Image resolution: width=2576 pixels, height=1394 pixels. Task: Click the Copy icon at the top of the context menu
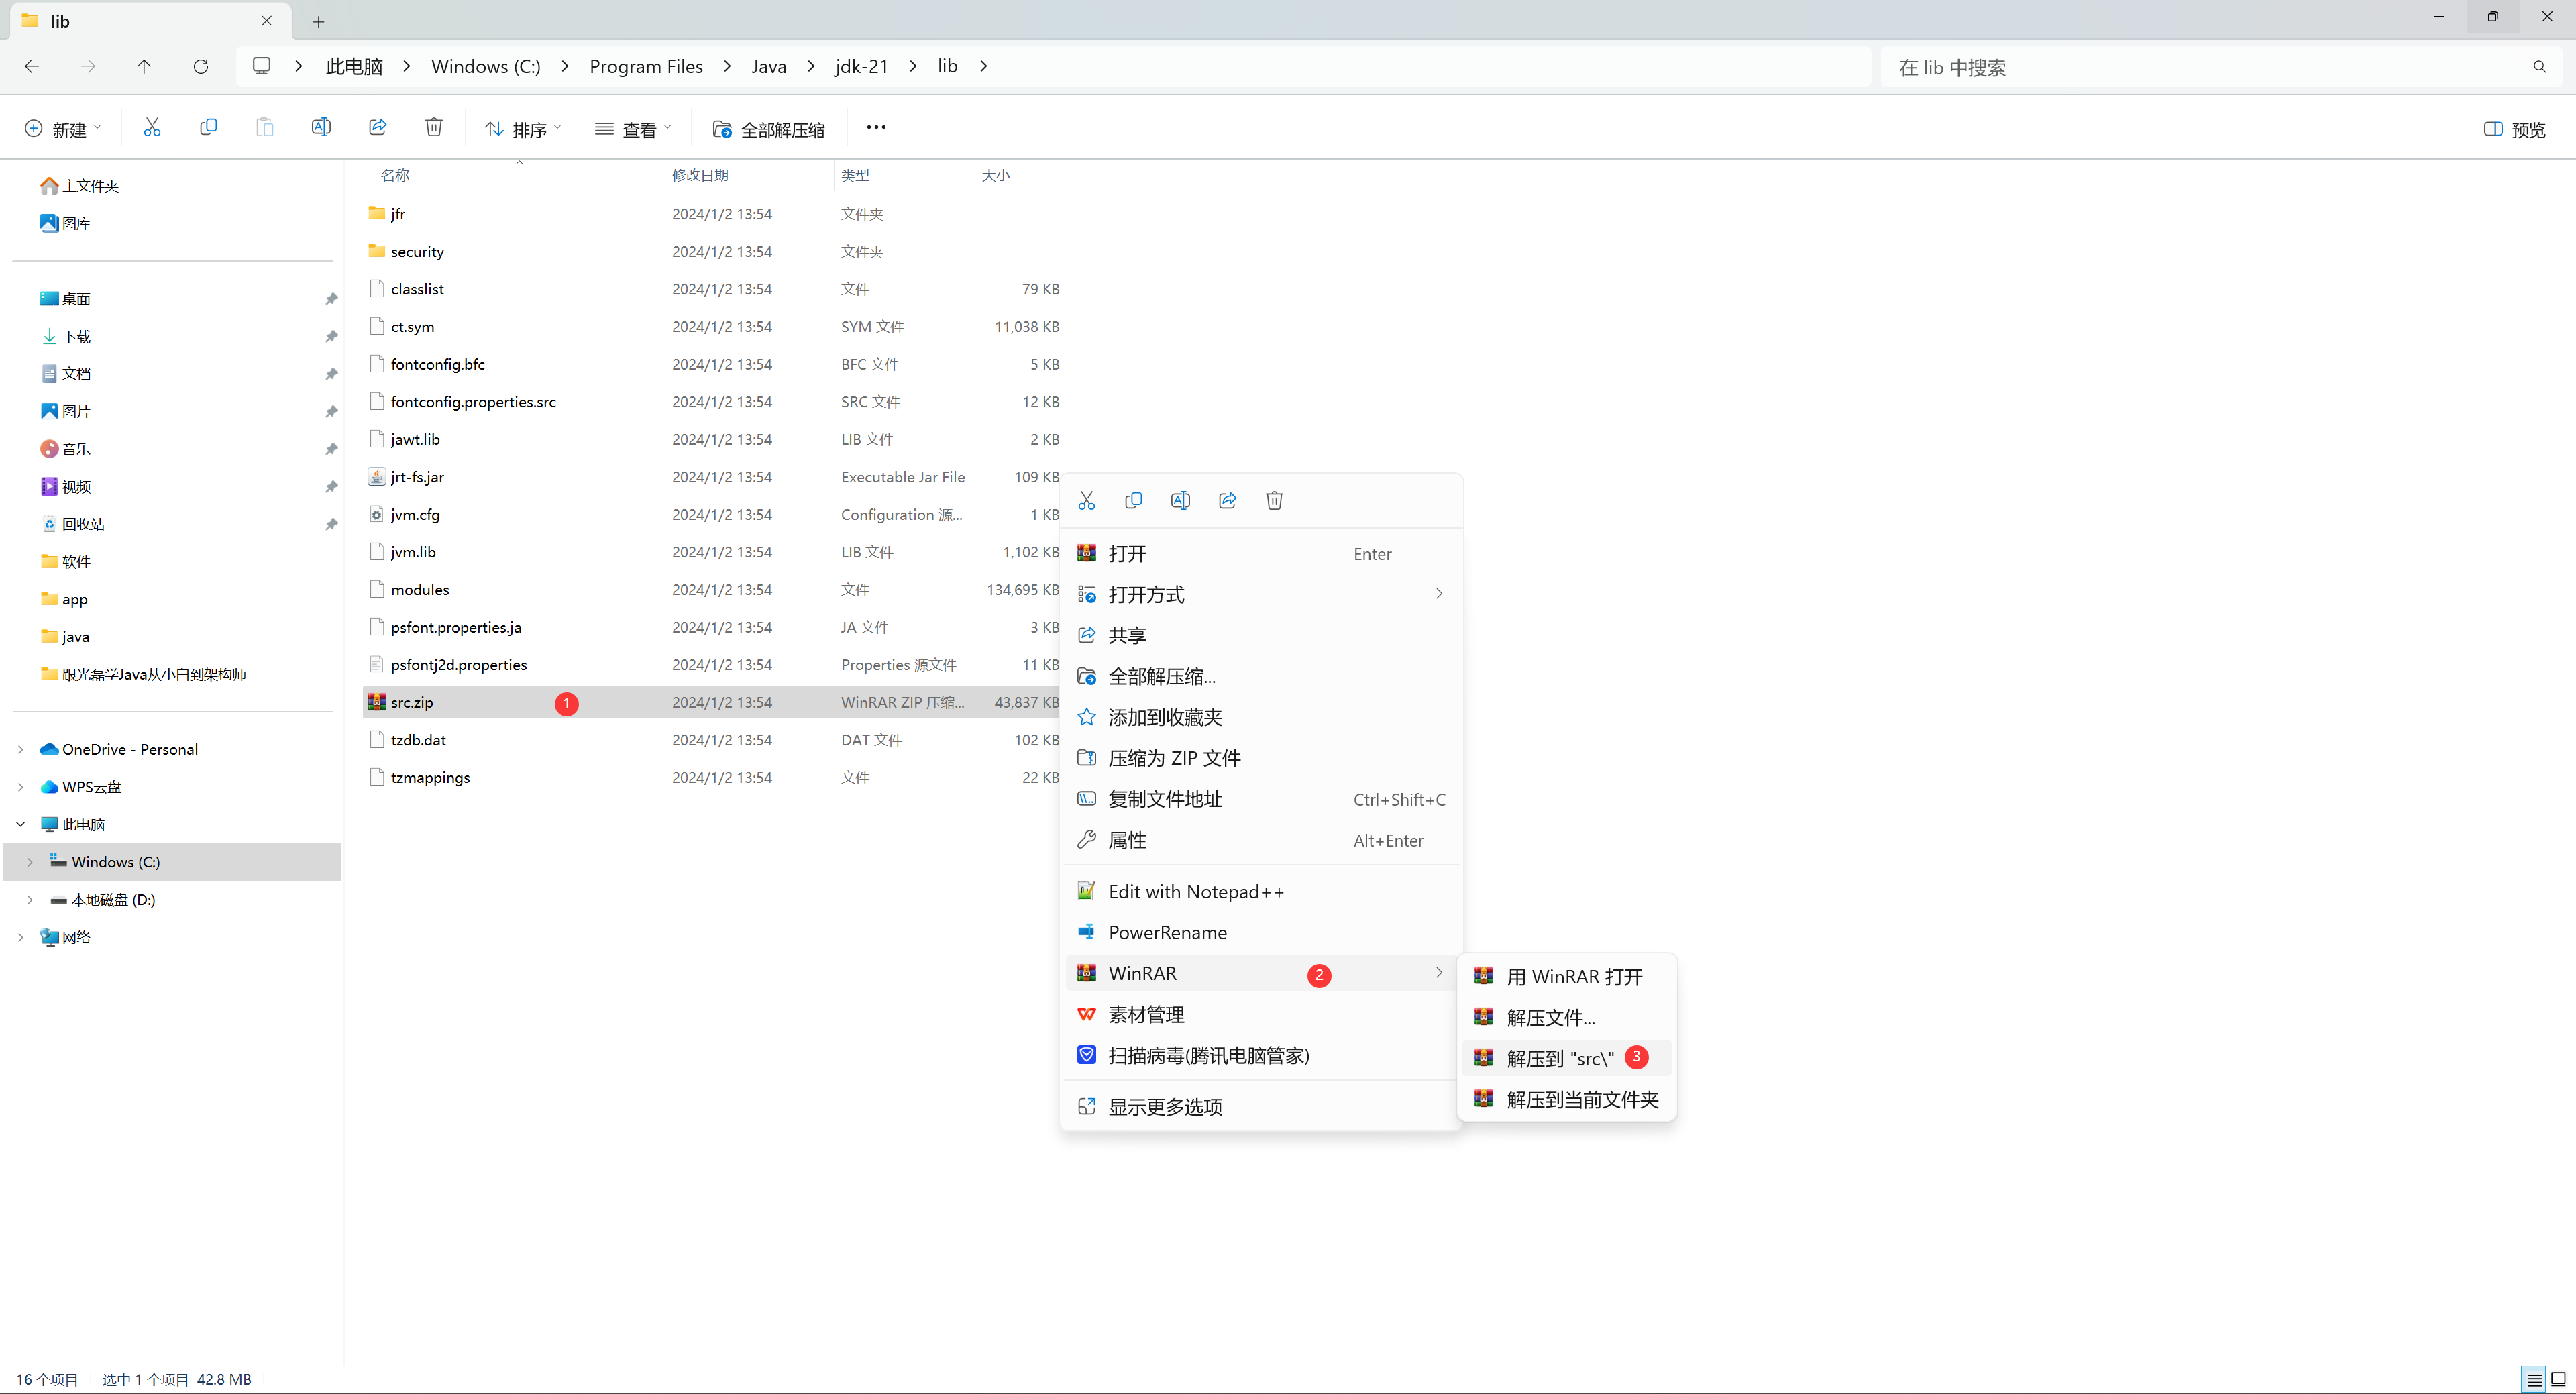coord(1133,500)
